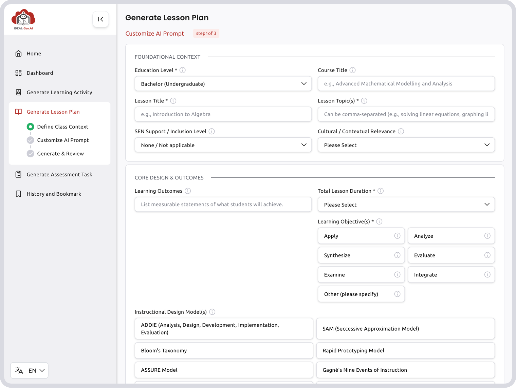Click the Generate Learning Activity icon
The height and width of the screenshot is (388, 516).
pyautogui.click(x=18, y=92)
